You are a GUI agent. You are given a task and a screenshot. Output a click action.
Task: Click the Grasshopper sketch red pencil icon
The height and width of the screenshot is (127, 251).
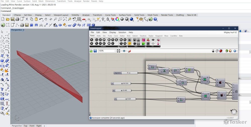(x=130, y=51)
